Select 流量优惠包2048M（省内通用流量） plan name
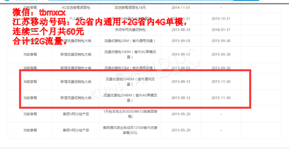 coord(130,82)
